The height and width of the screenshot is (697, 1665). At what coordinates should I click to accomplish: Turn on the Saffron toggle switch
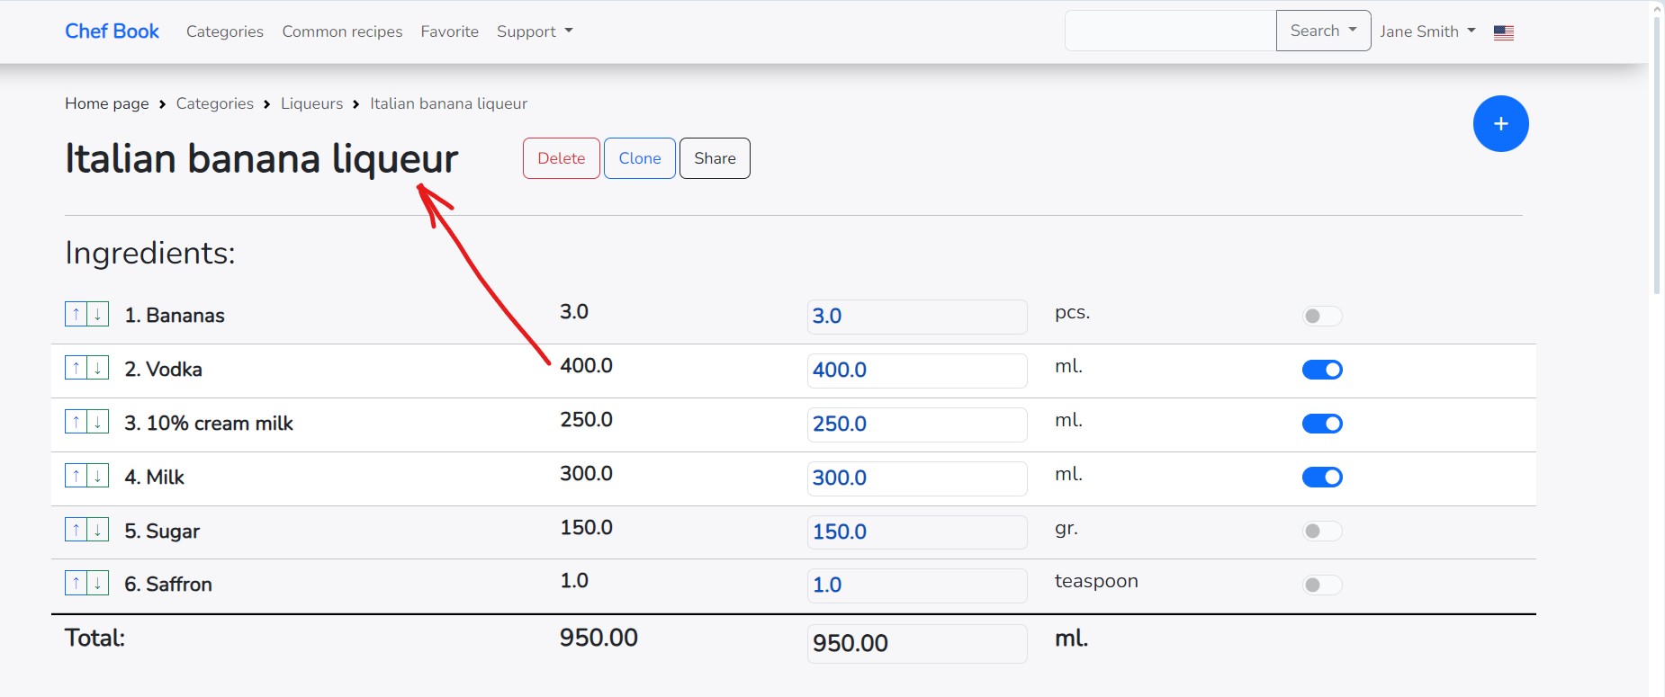[x=1321, y=585]
